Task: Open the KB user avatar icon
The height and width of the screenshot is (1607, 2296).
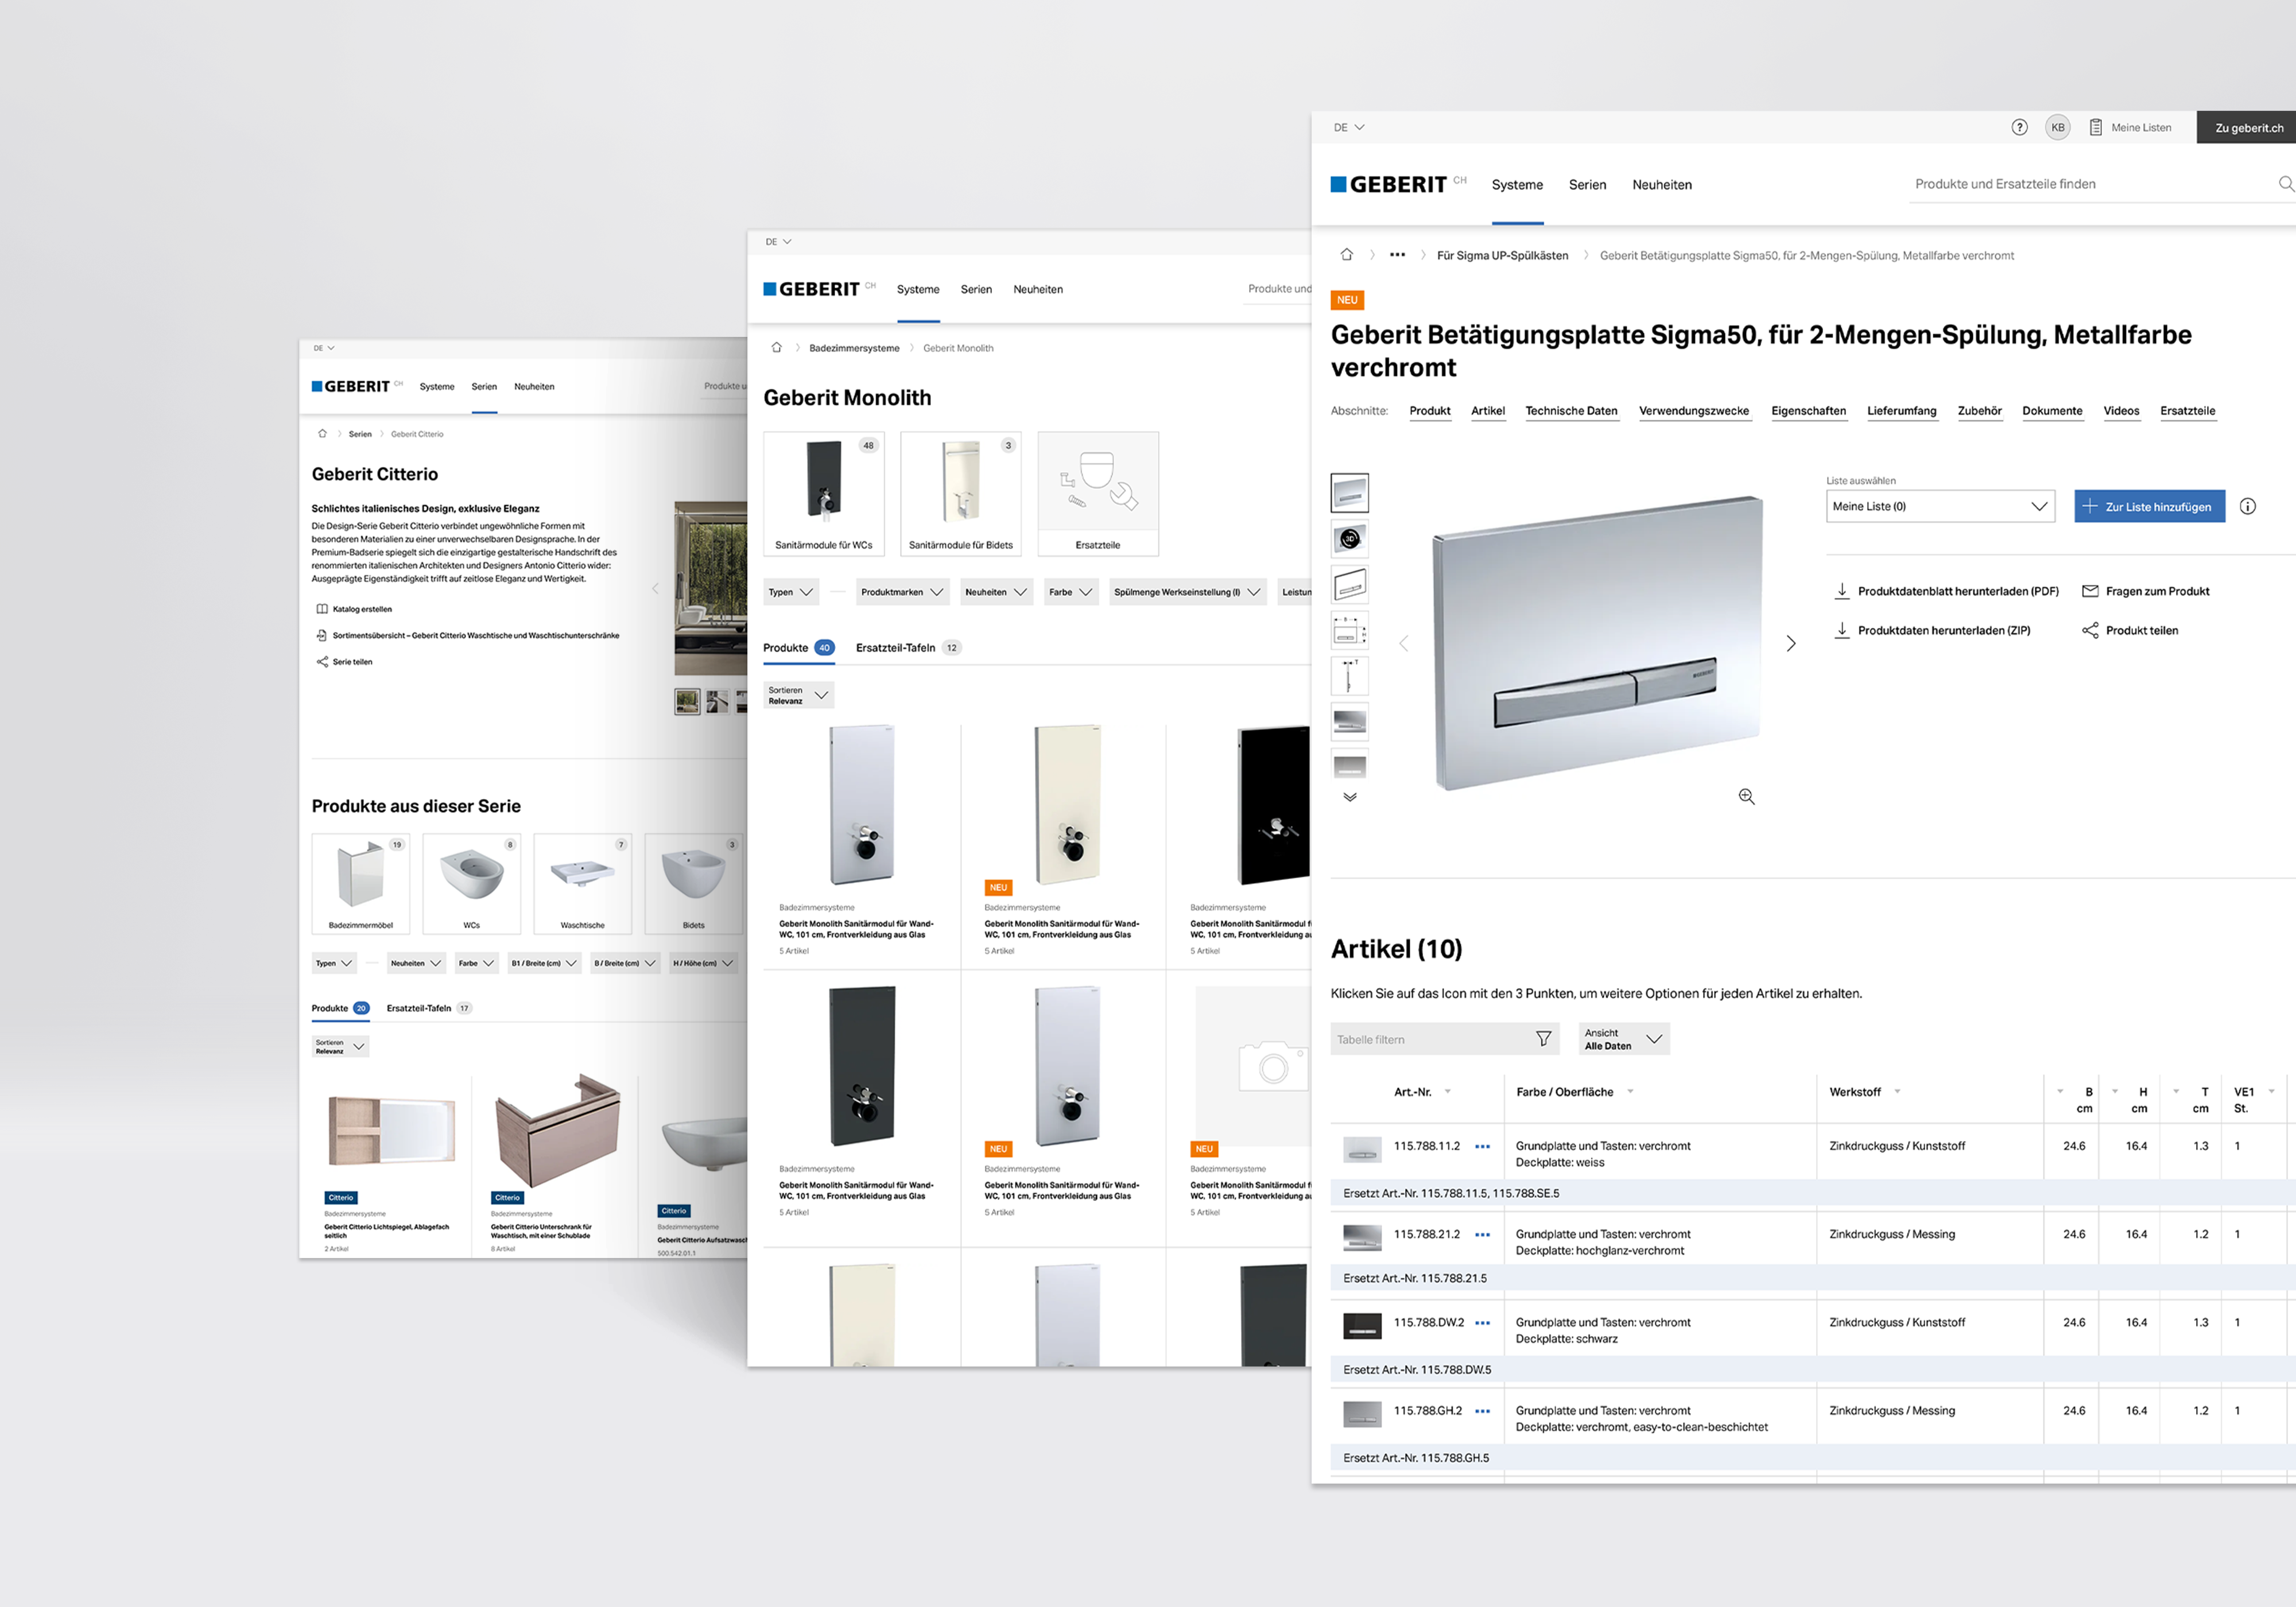Action: pos(2057,127)
